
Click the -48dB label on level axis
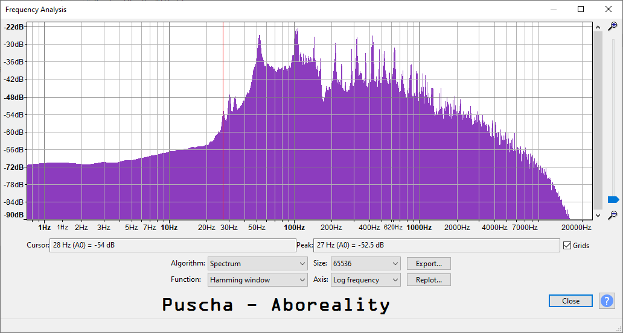click(13, 97)
